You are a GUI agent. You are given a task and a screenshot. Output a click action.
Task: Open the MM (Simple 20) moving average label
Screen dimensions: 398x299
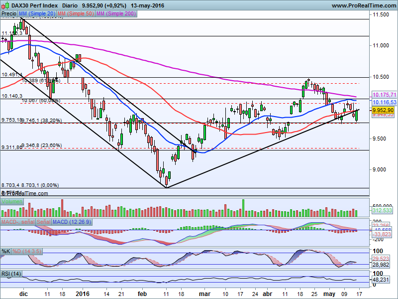[x=37, y=14]
